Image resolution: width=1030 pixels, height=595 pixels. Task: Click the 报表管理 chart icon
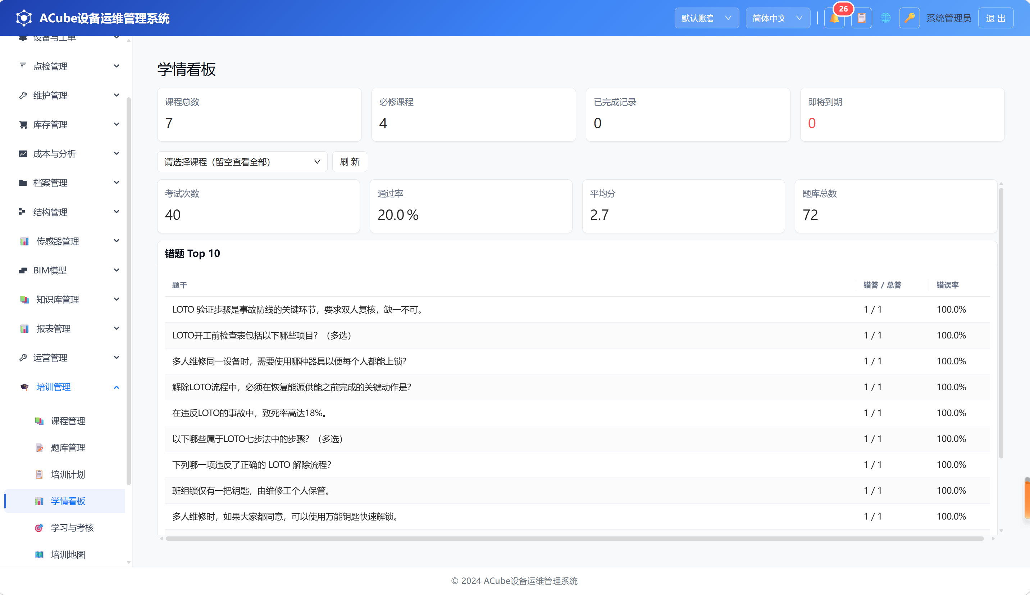(x=24, y=328)
